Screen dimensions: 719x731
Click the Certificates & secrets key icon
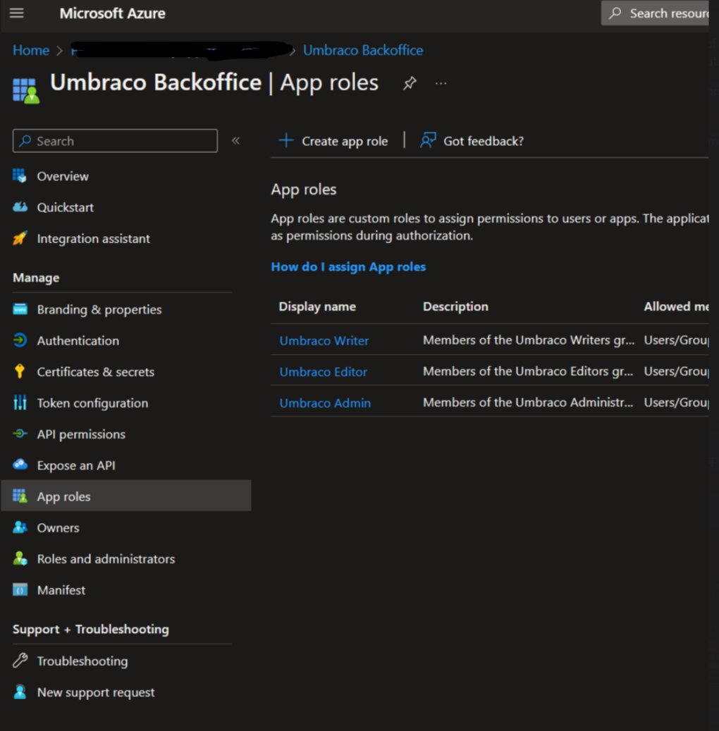20,371
